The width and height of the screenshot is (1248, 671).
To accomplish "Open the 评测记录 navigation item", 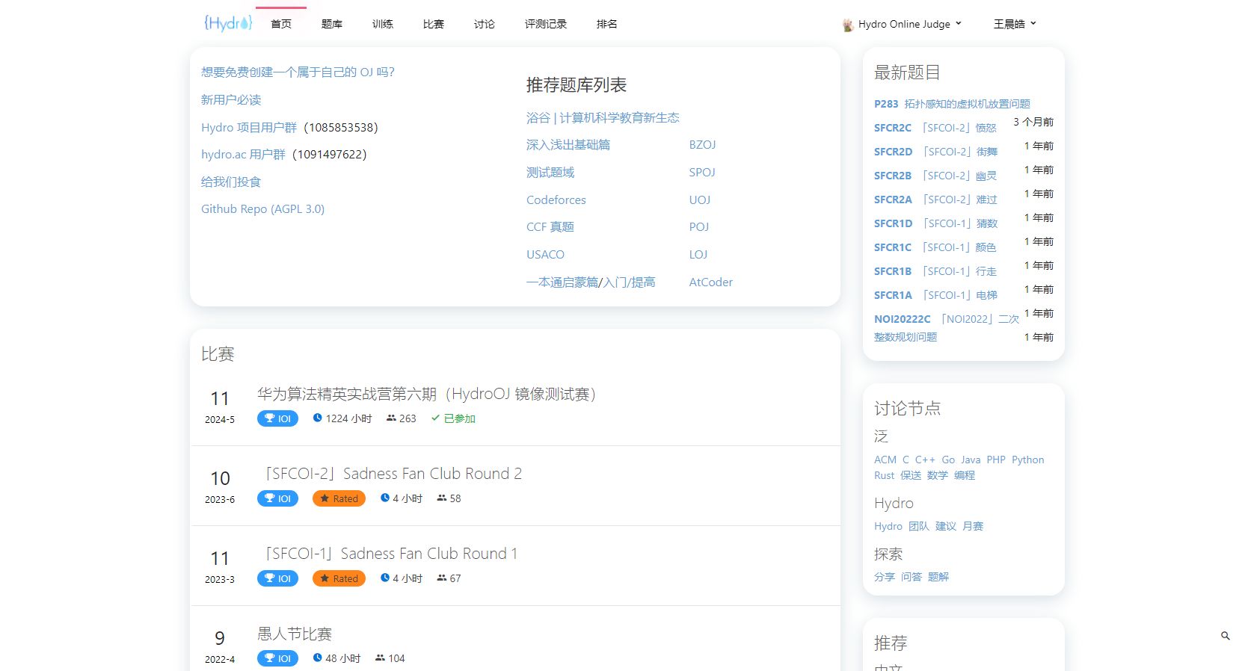I will (546, 24).
